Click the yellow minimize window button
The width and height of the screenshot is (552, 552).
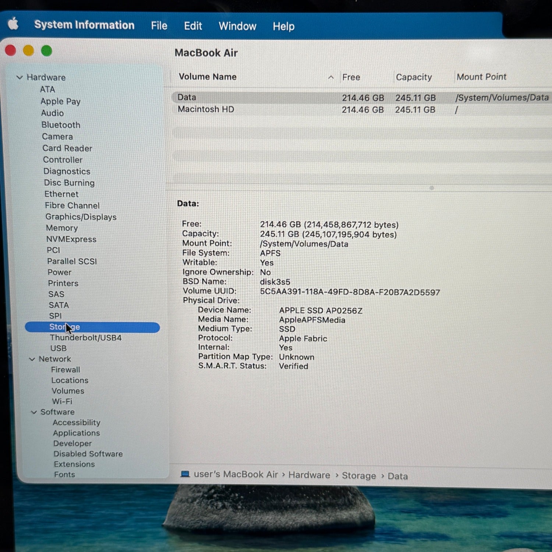coord(28,50)
